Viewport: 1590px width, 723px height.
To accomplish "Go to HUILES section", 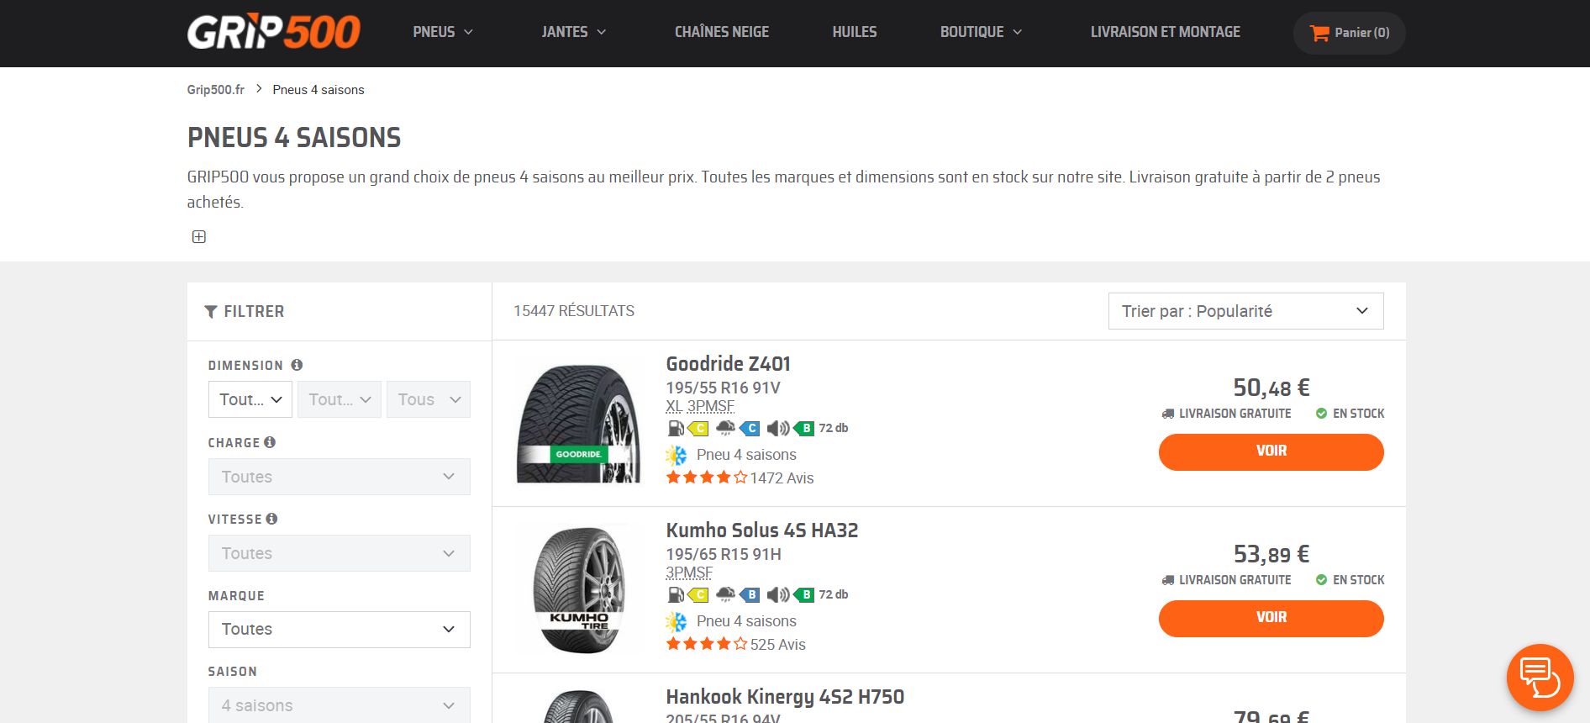I will [855, 32].
